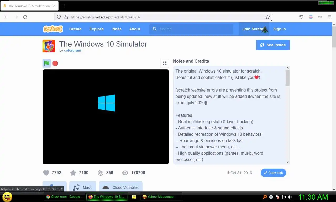Click the Notes and Credits scrollbar thumb
This screenshot has width=336, height=202.
[287, 78]
